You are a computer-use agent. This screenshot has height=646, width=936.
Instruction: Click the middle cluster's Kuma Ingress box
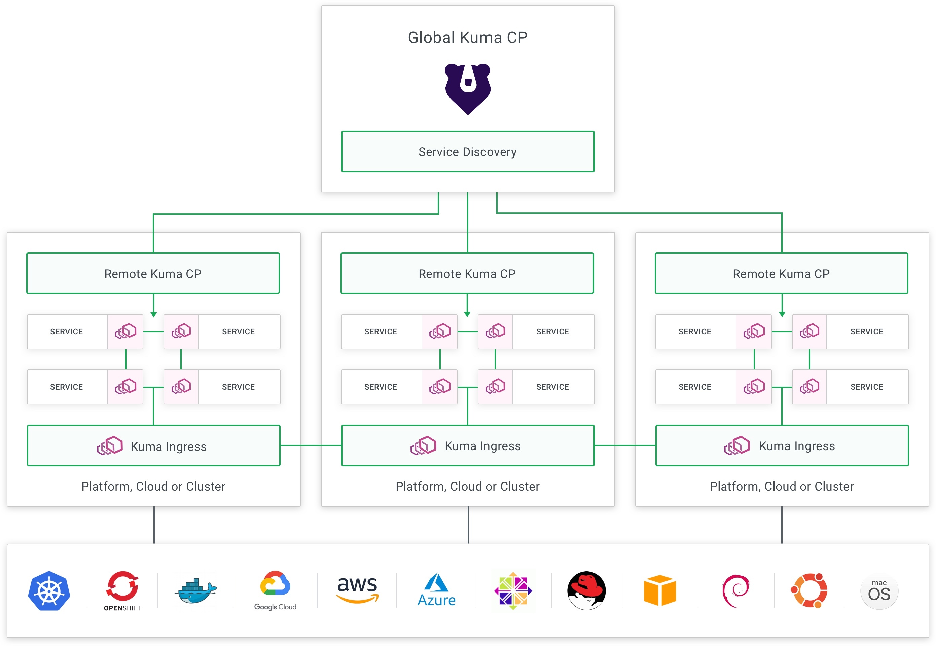[468, 446]
